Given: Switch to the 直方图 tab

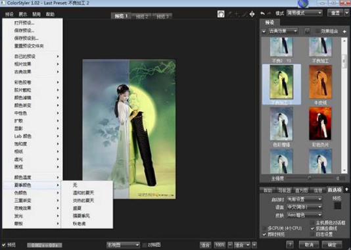Looking at the screenshot, I should point(301,190).
